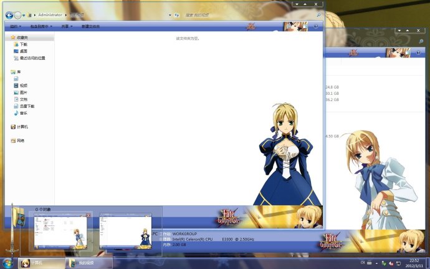Click the WORKGROUP text in details pane
The image size is (430, 269).
184,234
